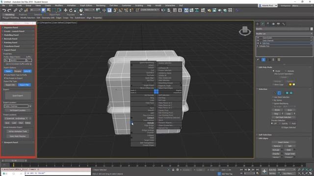Click the Get Stack Selection button
Screen dimensions: 314x176
[284, 117]
